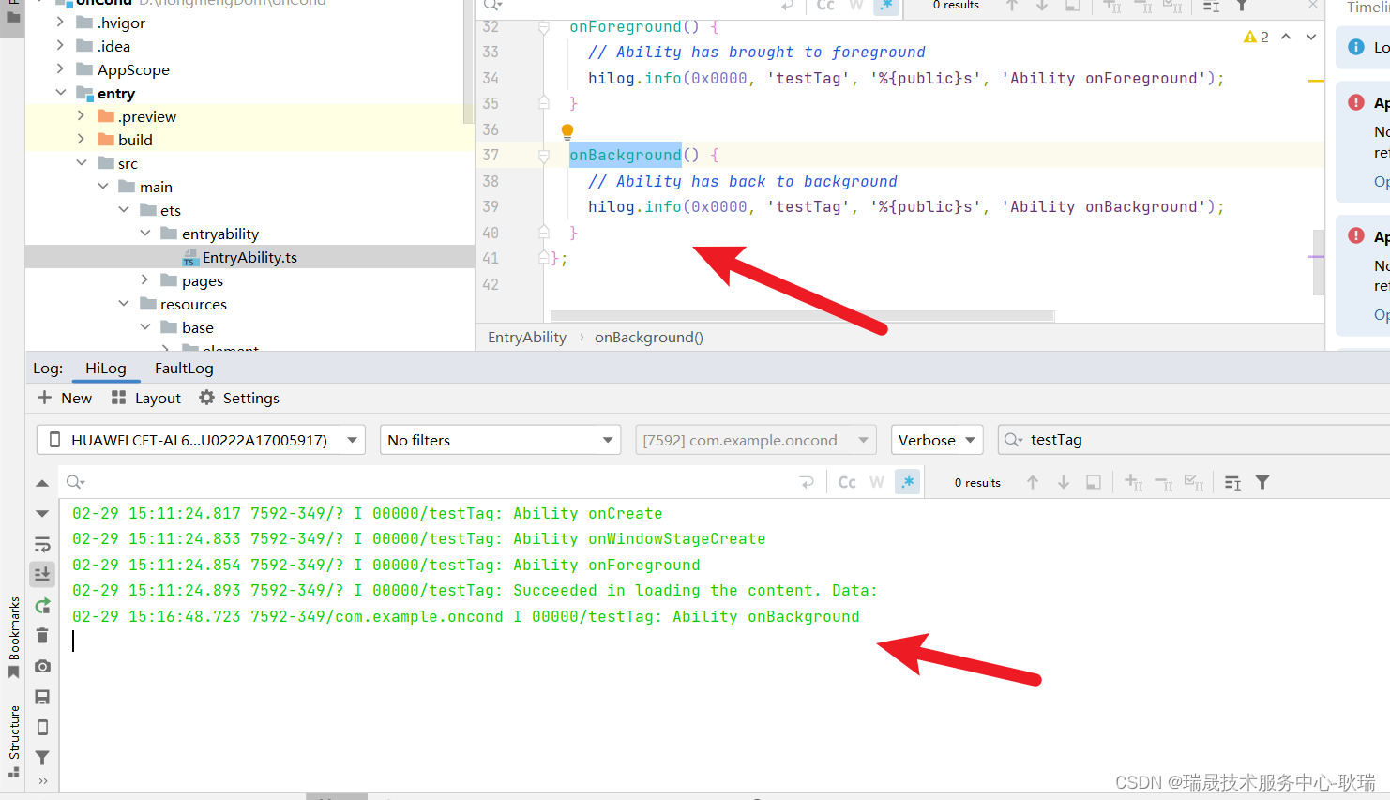Click filter search results funnel in log search
The width and height of the screenshot is (1390, 800).
(x=1262, y=482)
